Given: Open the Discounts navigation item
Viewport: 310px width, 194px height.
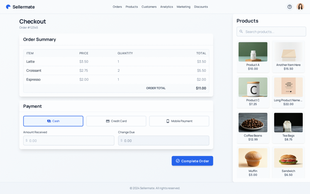Looking at the screenshot, I should 201,7.
